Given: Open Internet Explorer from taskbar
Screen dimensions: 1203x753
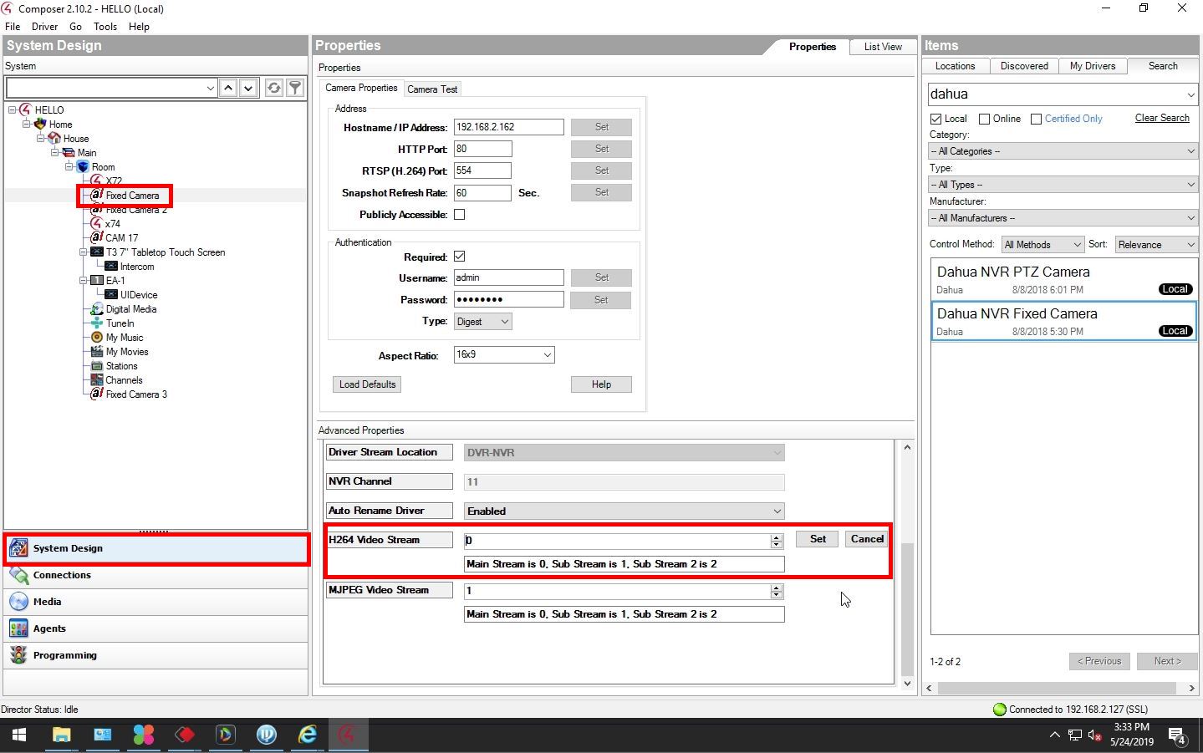Looking at the screenshot, I should (308, 735).
